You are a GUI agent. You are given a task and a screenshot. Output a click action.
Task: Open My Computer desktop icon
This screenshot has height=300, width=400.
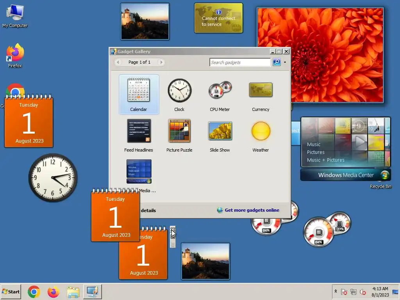[15, 16]
